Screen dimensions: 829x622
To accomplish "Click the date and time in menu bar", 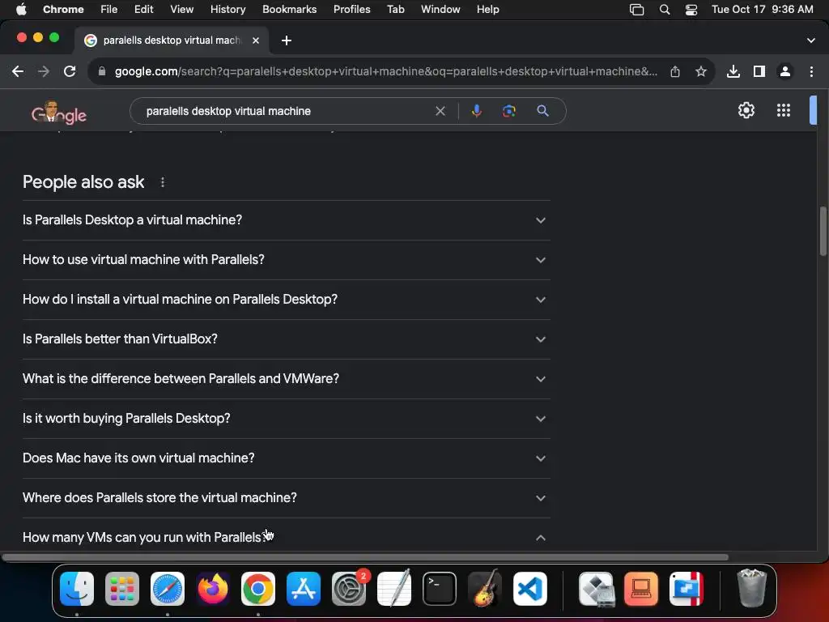I will pos(762,10).
